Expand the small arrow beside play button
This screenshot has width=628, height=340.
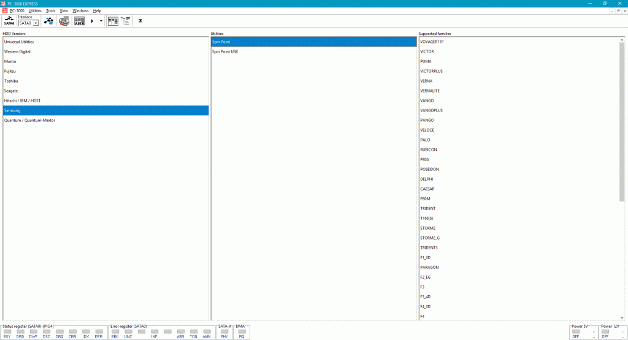tap(101, 21)
